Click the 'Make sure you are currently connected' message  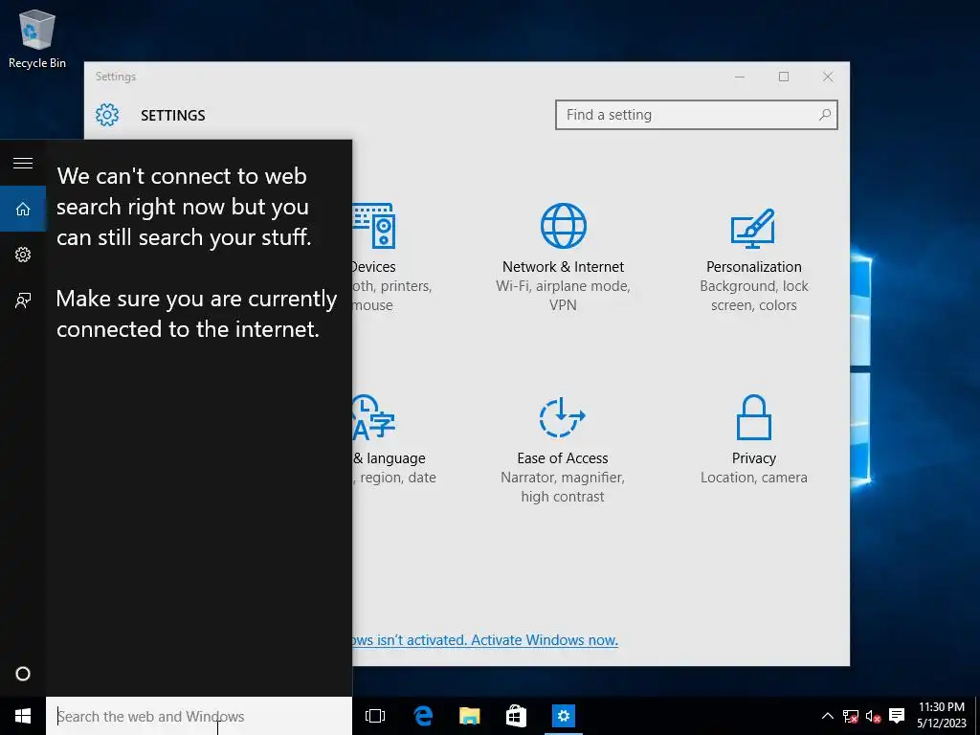click(196, 314)
